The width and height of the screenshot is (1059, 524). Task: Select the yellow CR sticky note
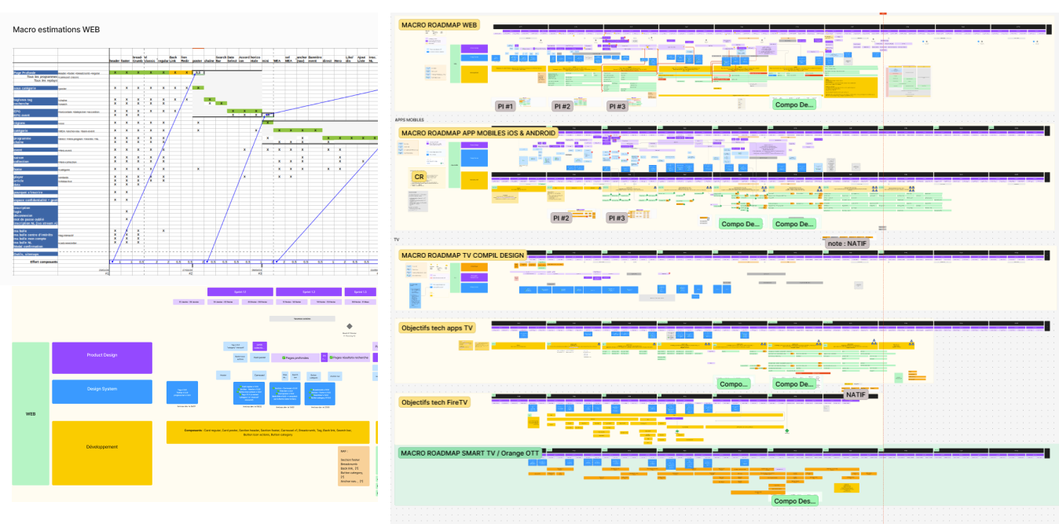(419, 176)
